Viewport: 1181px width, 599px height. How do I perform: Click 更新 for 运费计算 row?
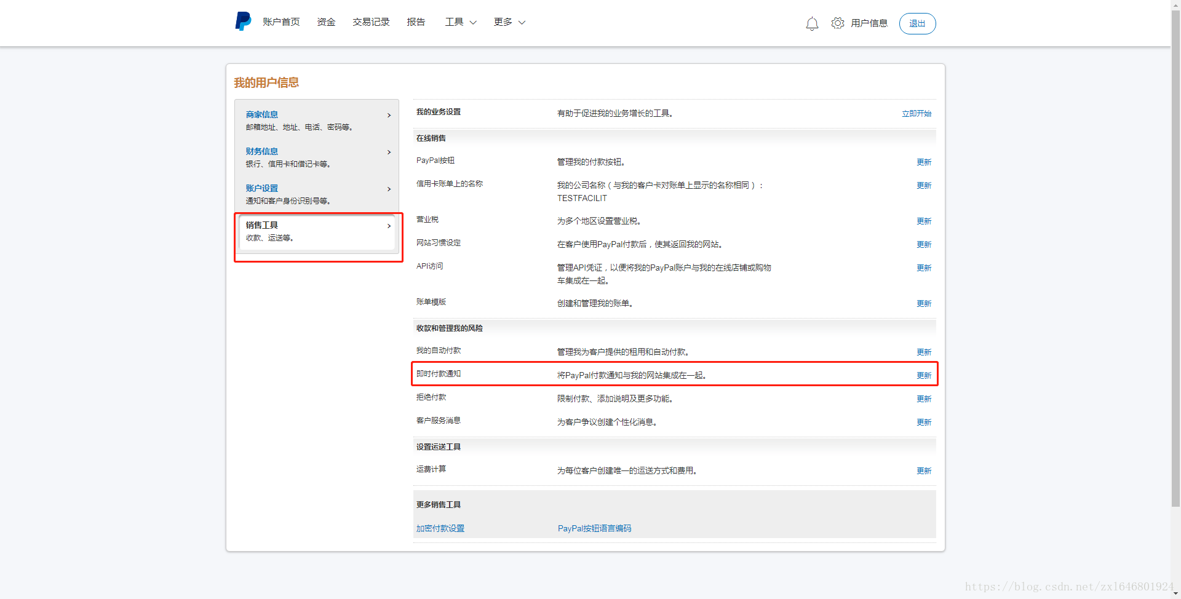pyautogui.click(x=924, y=470)
